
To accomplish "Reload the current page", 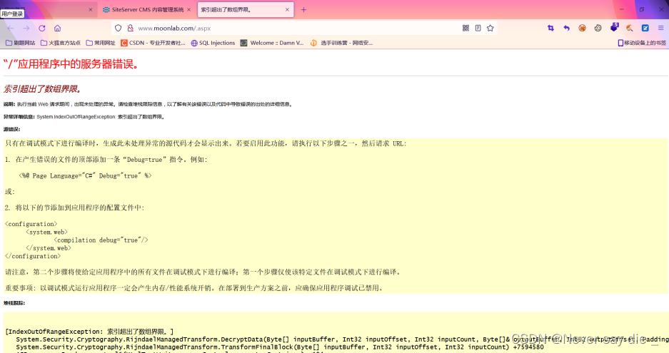I will (42, 28).
